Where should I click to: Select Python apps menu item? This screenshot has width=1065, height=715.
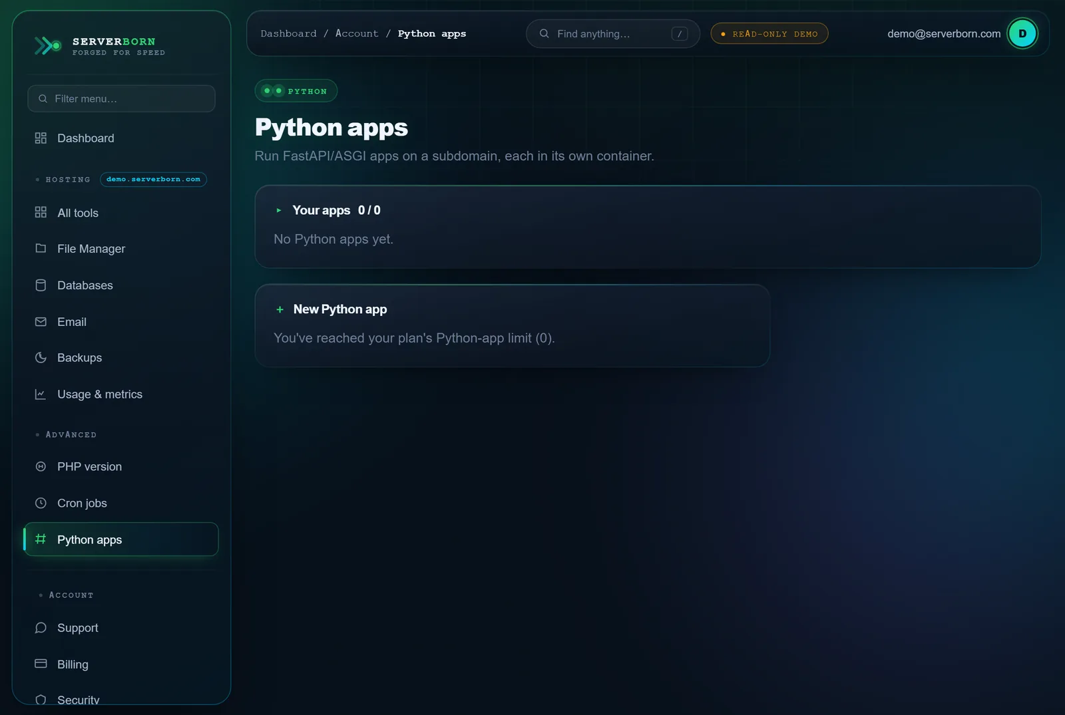tap(121, 539)
